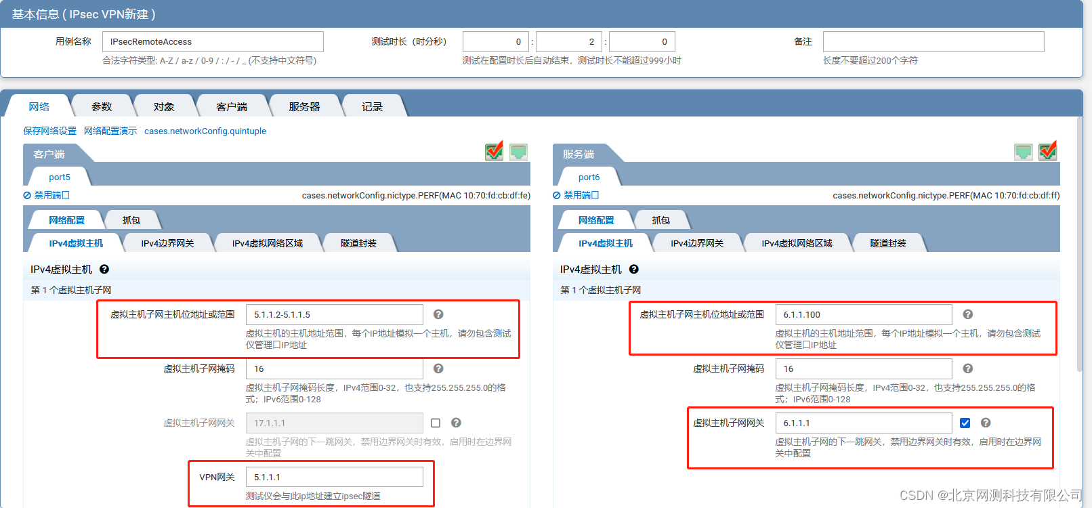
Task: Select client IPv4虚拟主机 tab
Action: point(76,243)
